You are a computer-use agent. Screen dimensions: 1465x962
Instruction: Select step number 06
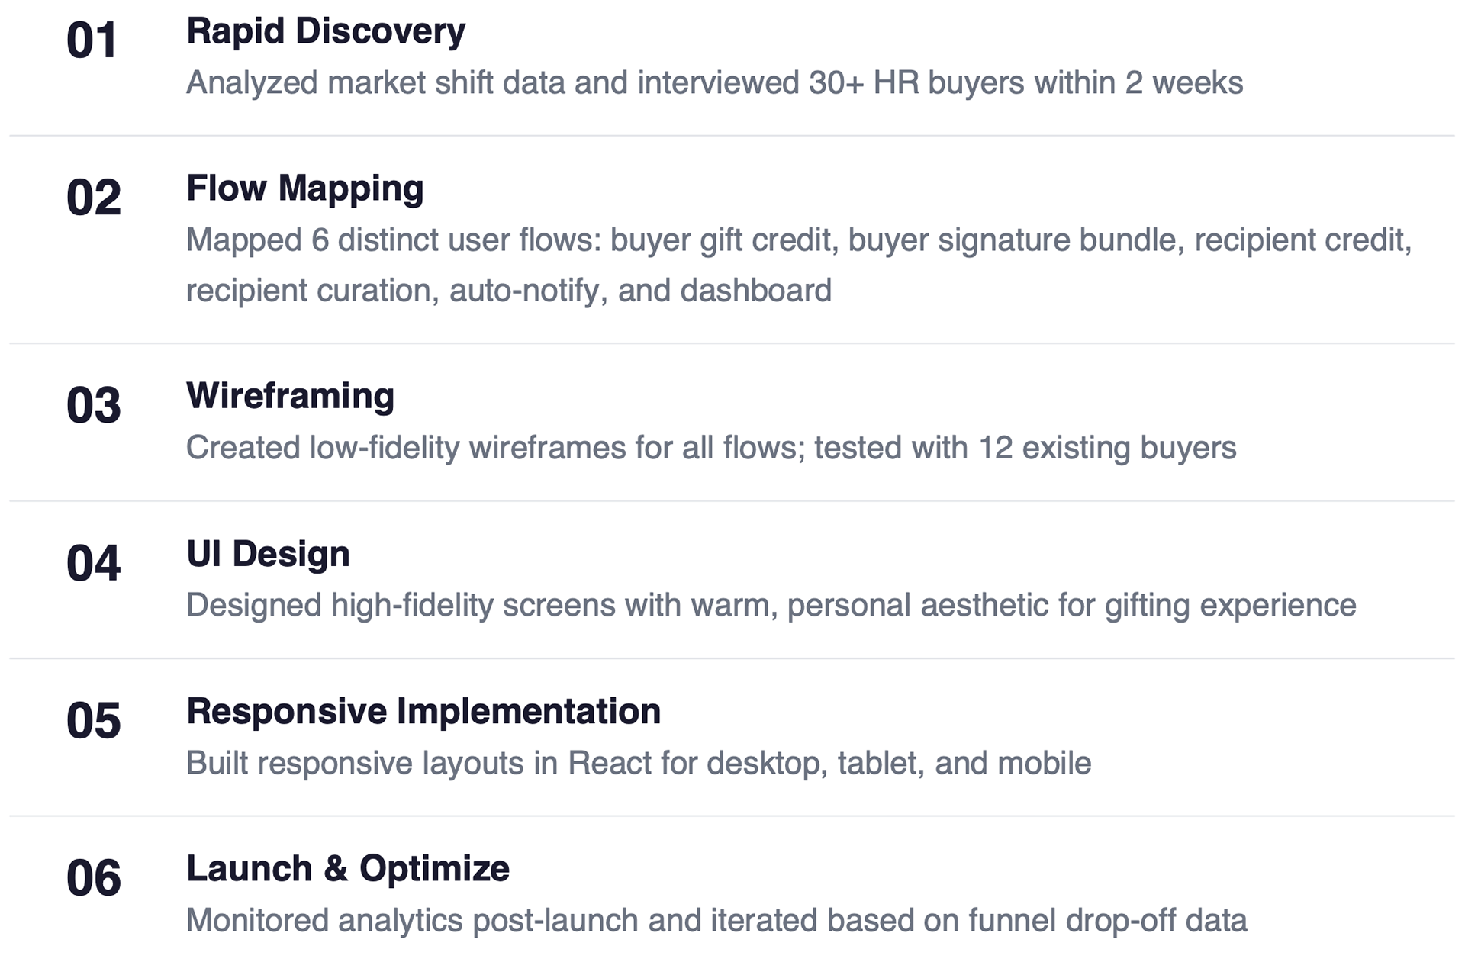point(93,878)
